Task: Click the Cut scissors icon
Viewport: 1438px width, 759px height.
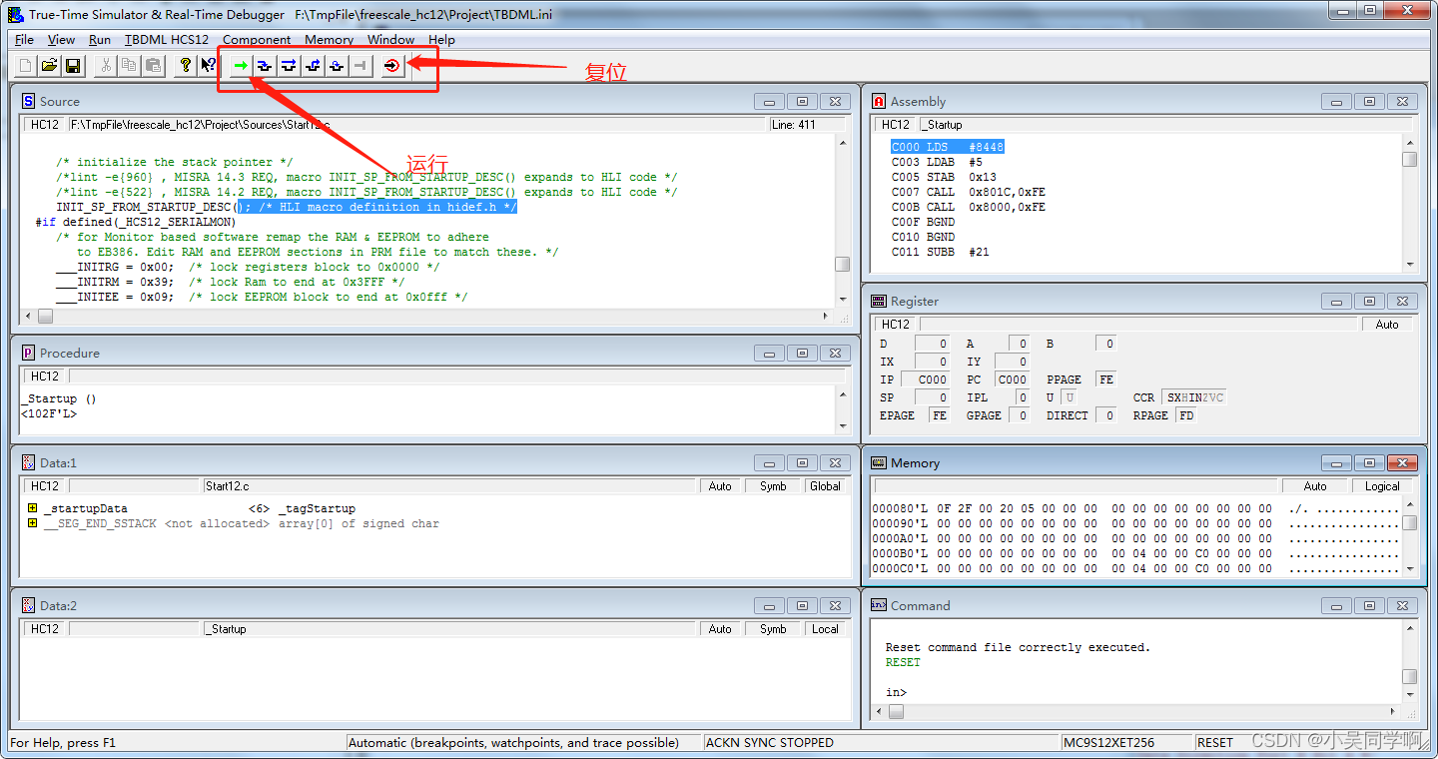Action: click(x=105, y=66)
